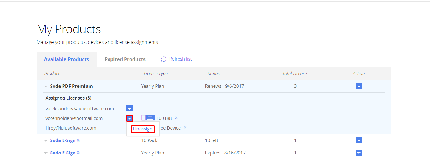Collapse the Soda PDF Premium row
430x161 pixels.
46,87
